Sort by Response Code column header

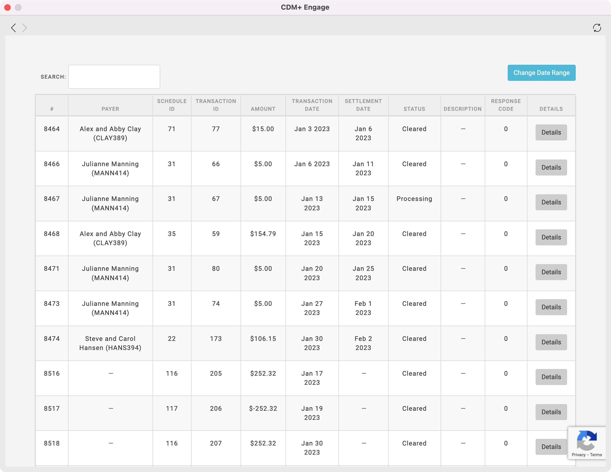pyautogui.click(x=506, y=105)
